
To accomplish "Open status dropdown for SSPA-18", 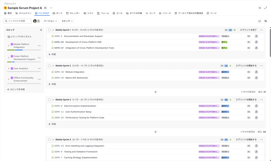I will point(225,72).
